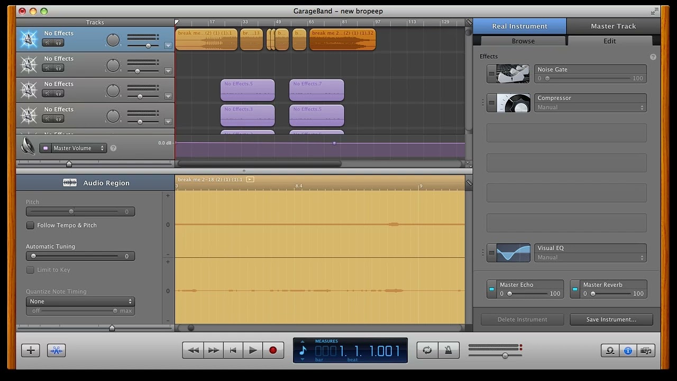Click the Save Instrument... button
The height and width of the screenshot is (381, 677).
[x=611, y=320]
